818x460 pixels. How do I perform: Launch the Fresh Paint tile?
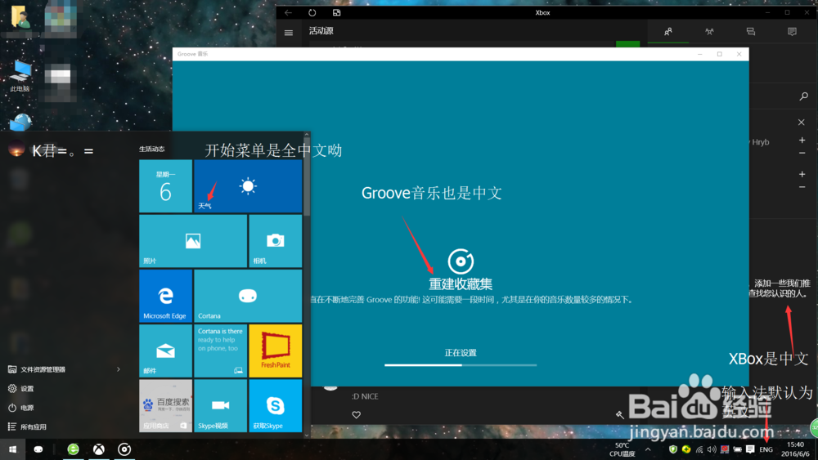coord(276,351)
